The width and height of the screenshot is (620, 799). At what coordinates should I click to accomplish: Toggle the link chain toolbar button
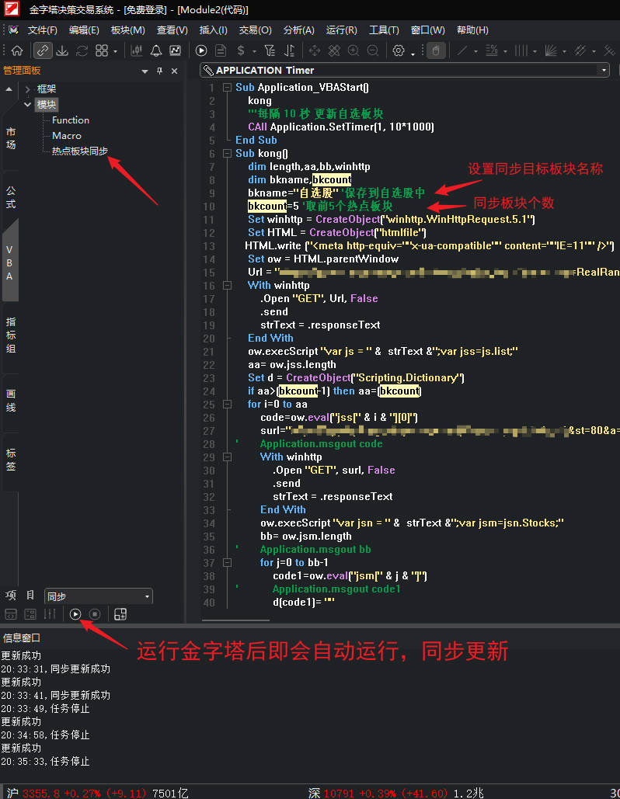(x=43, y=50)
